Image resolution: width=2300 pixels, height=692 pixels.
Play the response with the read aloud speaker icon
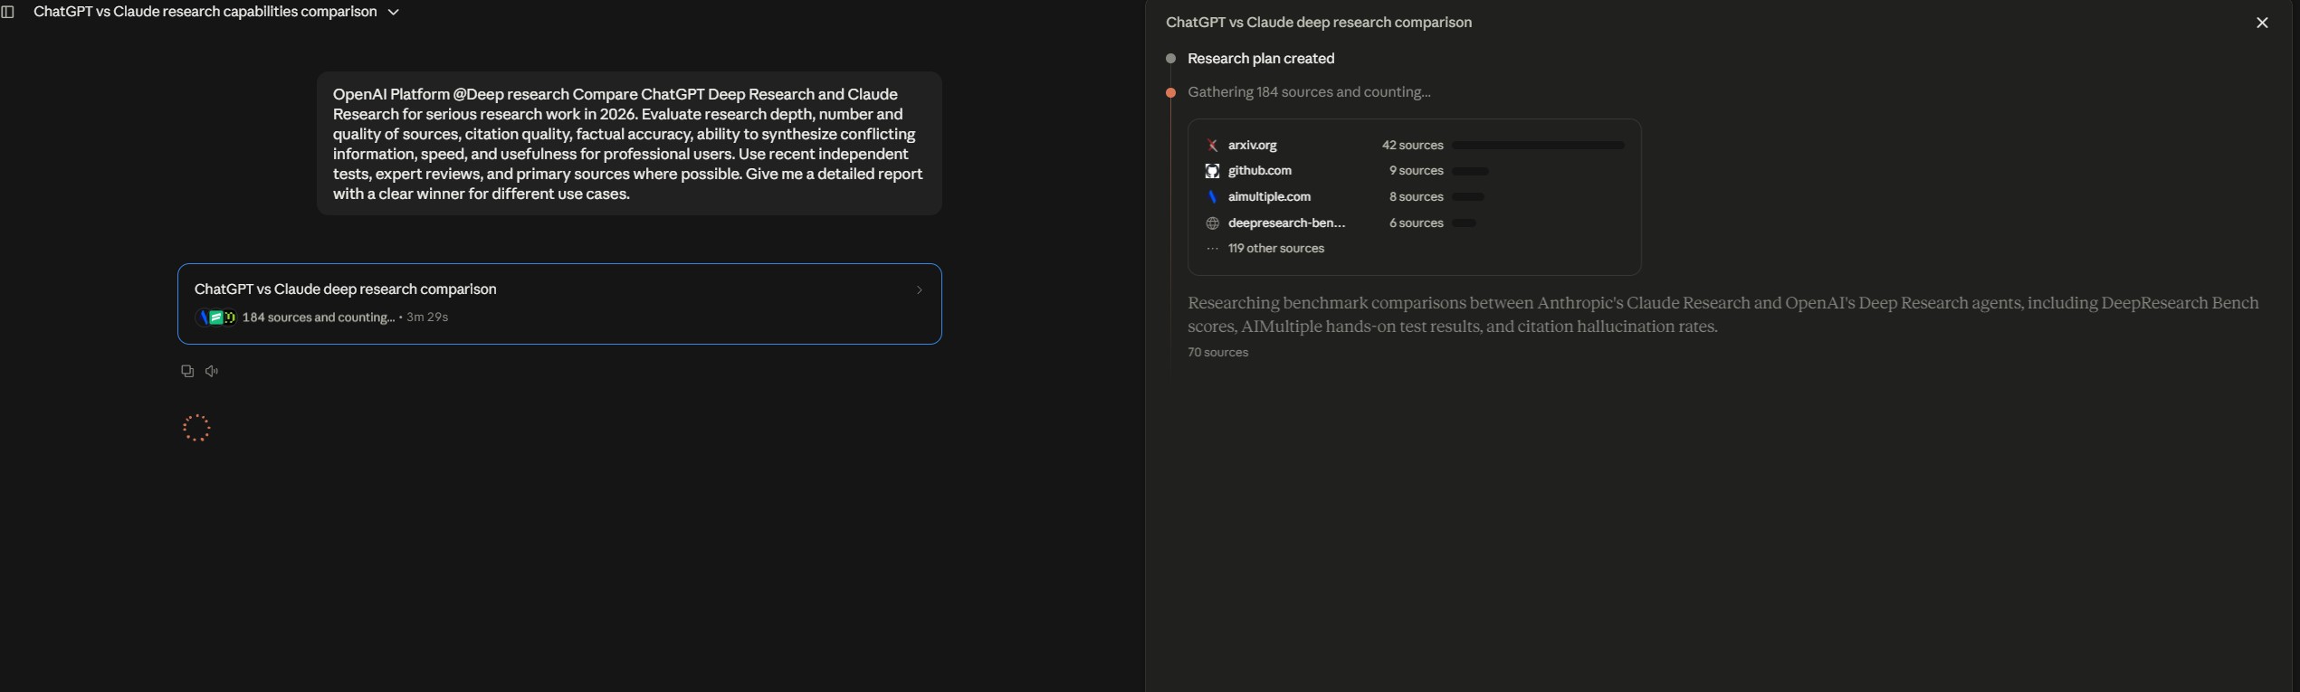point(212,371)
